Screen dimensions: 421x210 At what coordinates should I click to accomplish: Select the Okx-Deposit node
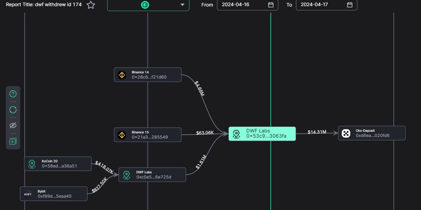click(x=372, y=133)
